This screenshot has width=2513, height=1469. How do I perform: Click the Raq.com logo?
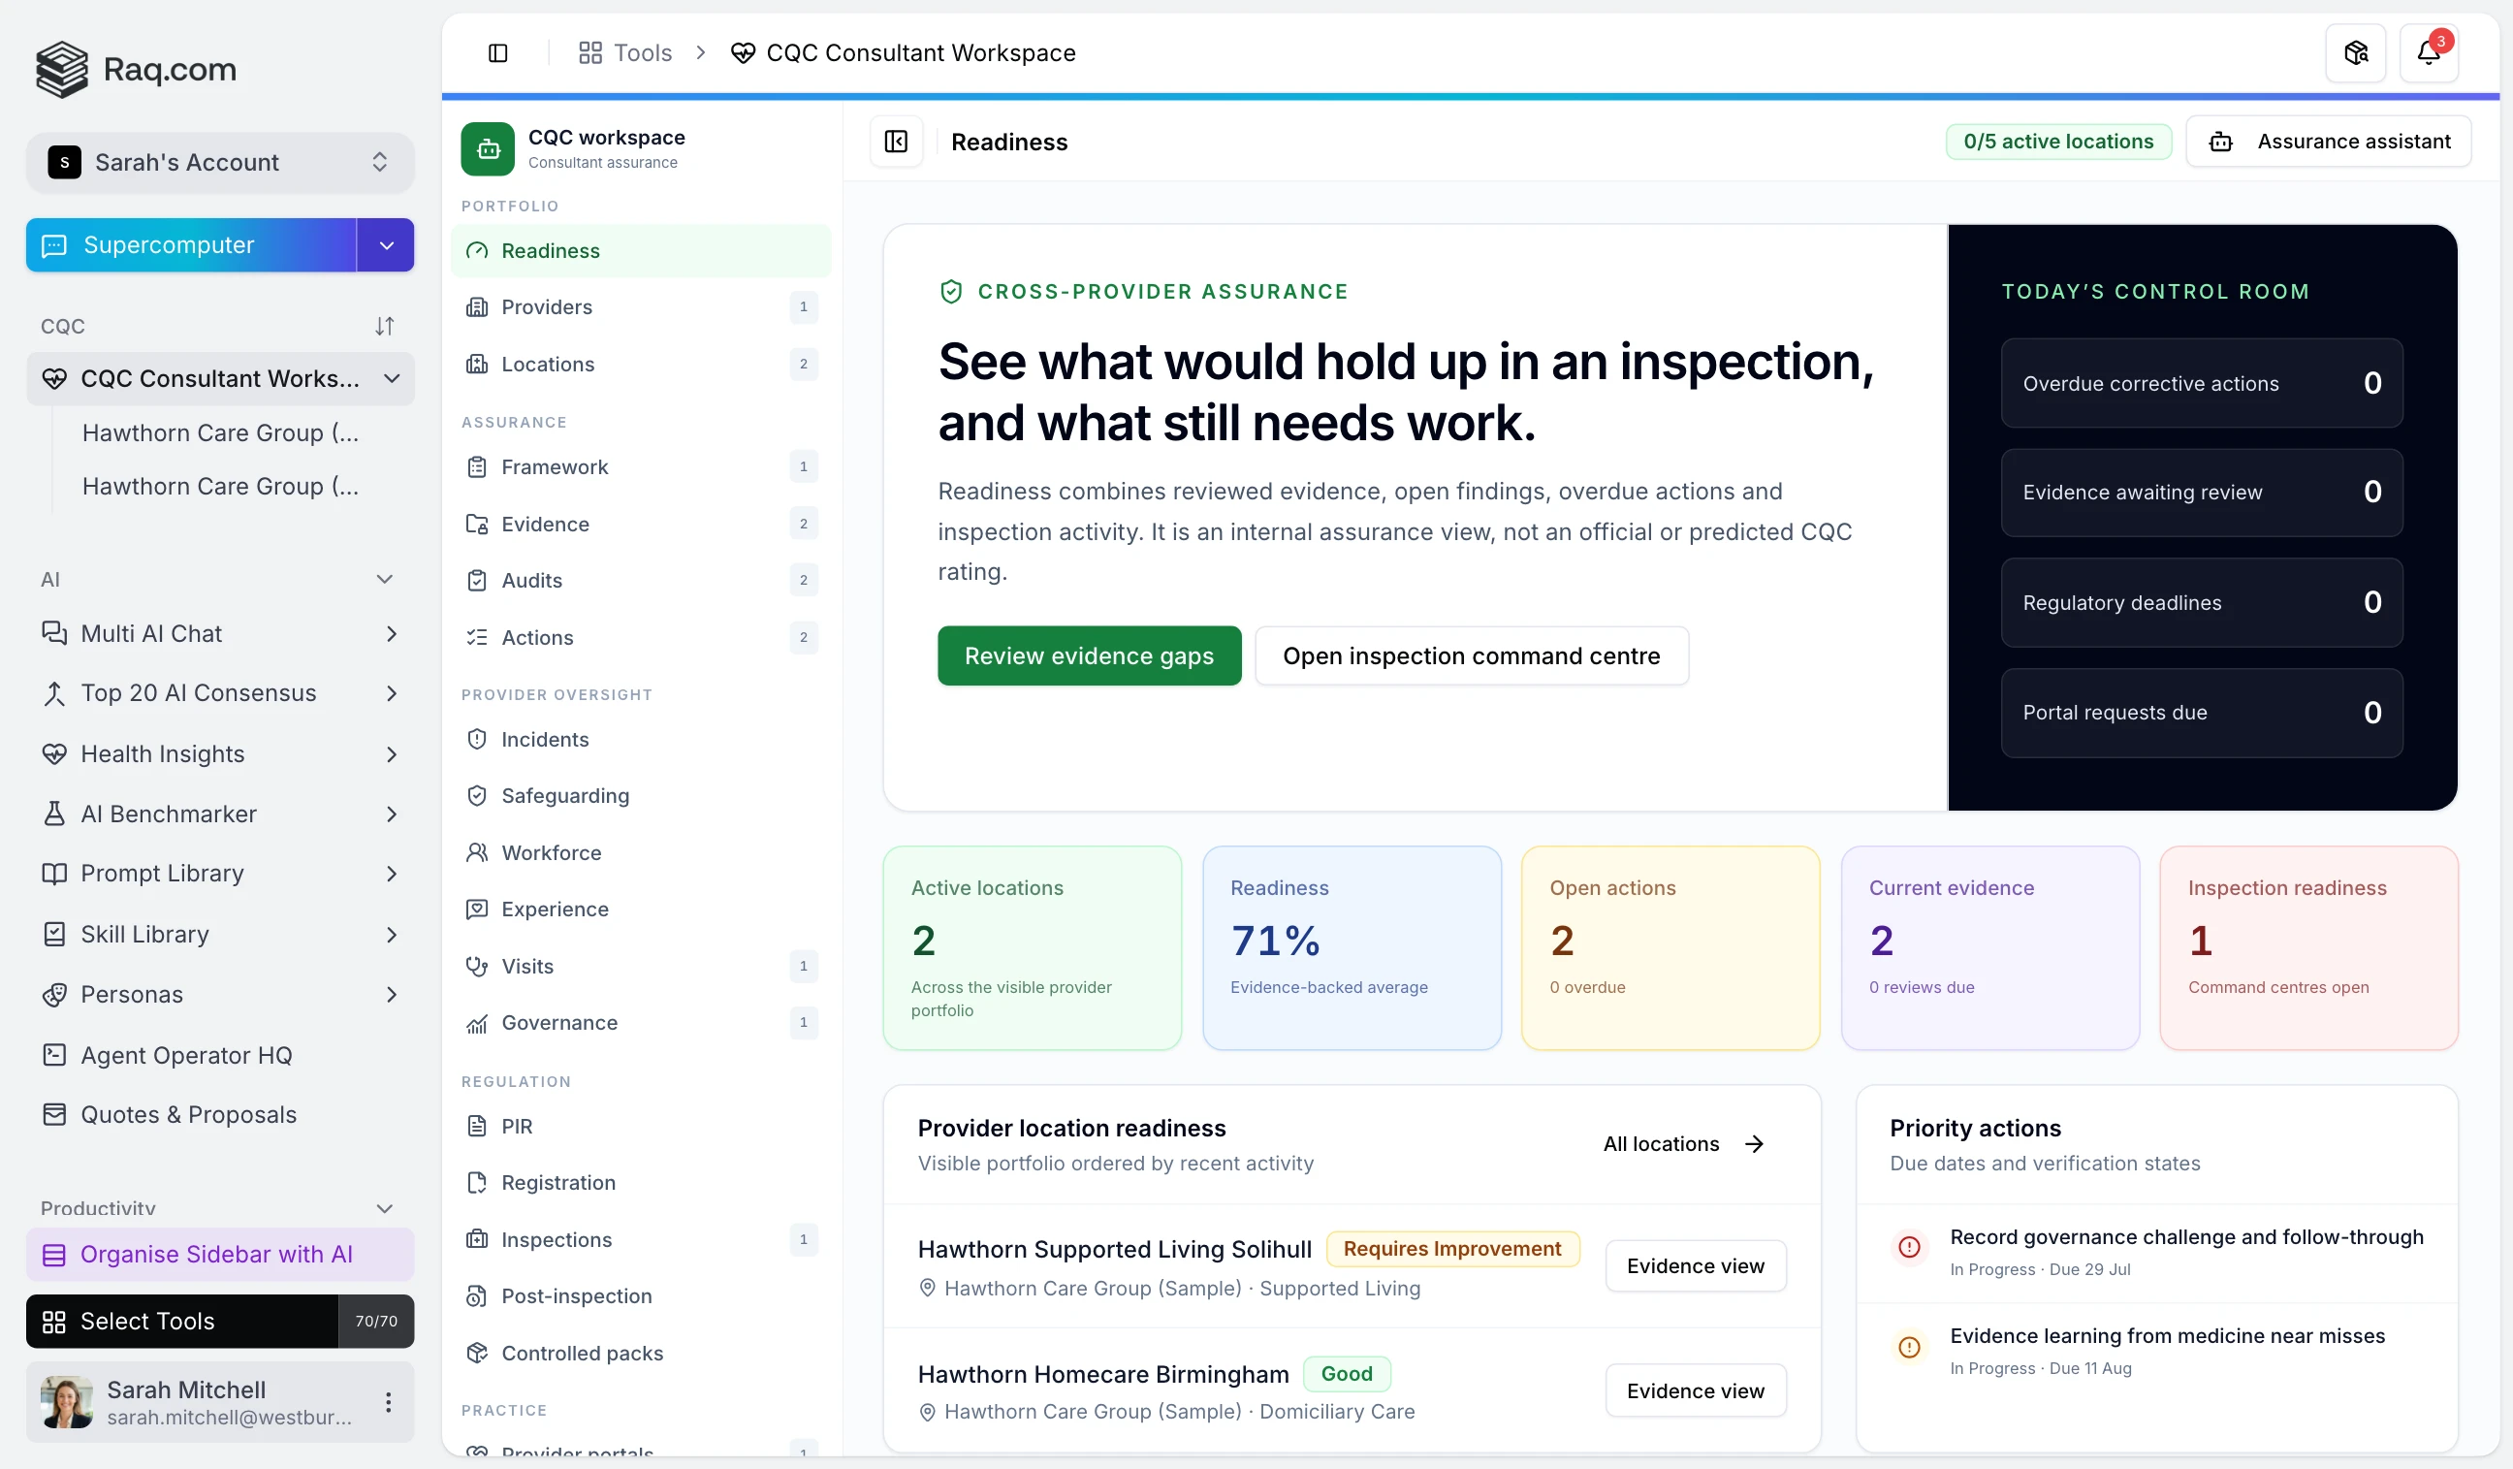coord(137,69)
